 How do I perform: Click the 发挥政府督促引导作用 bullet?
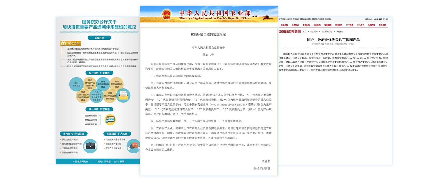click(72, 144)
